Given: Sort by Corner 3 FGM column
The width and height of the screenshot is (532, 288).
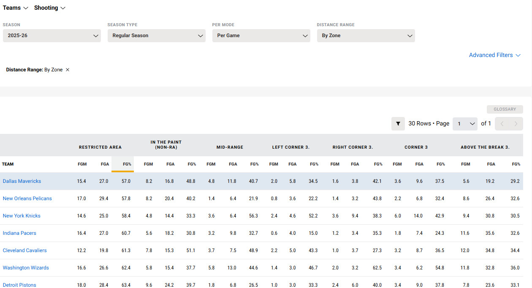Looking at the screenshot, I should pos(397,164).
